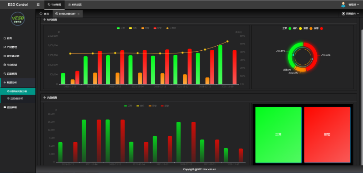
Task: Toggle green 正常 series in time bar chart legend
Action: click(121, 28)
